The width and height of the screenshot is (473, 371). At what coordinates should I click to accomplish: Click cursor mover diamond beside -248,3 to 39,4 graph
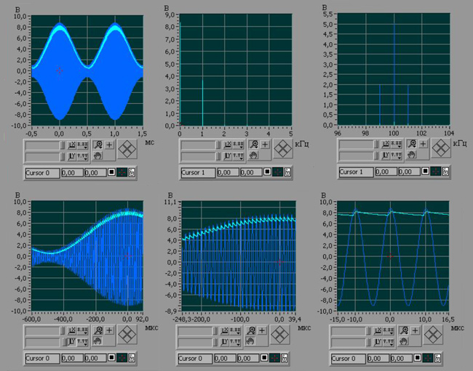point(279,335)
